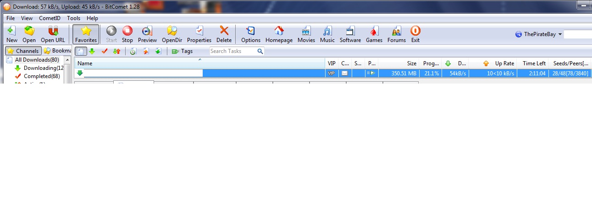The width and height of the screenshot is (592, 205).
Task: Click the Search Tasks input field
Action: click(233, 51)
